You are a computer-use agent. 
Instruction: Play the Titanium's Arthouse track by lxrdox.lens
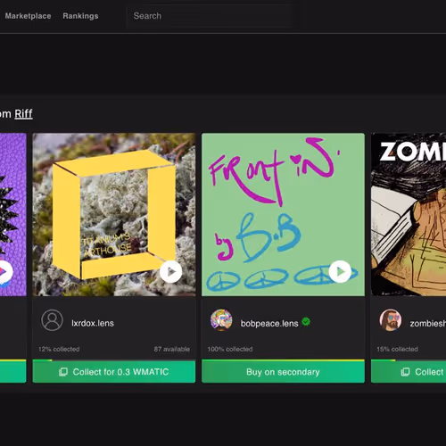[170, 271]
